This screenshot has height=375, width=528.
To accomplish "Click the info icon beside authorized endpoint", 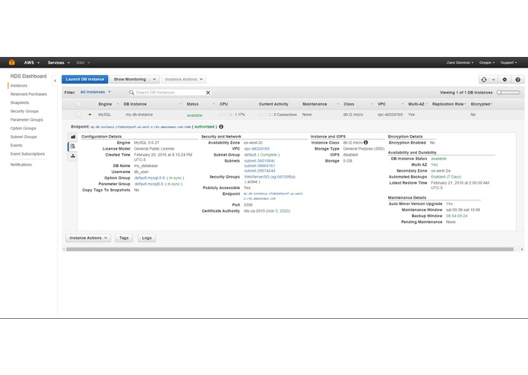I will click(221, 127).
